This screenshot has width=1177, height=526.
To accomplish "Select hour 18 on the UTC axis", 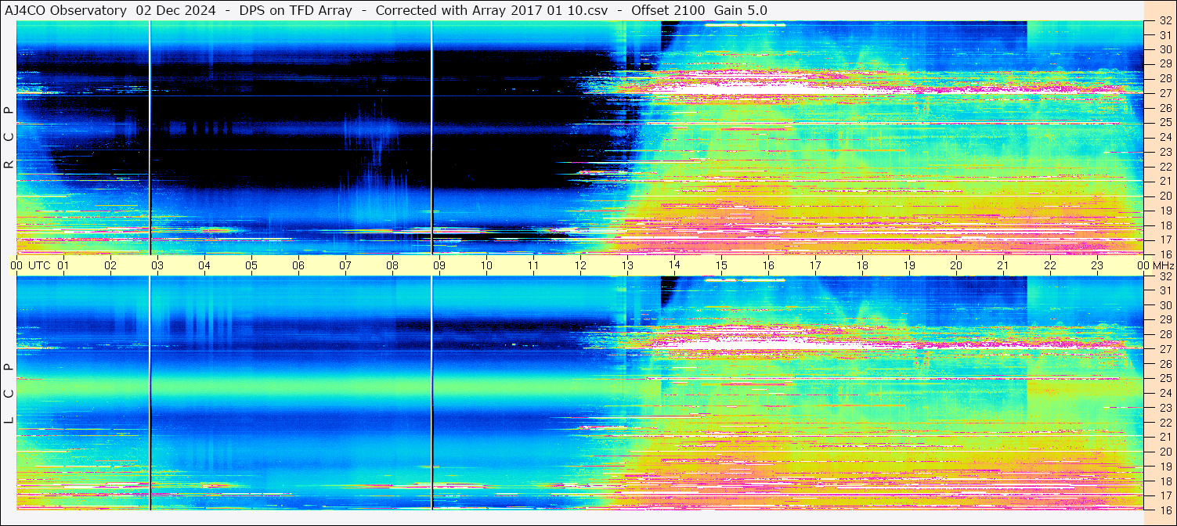I will coord(862,265).
